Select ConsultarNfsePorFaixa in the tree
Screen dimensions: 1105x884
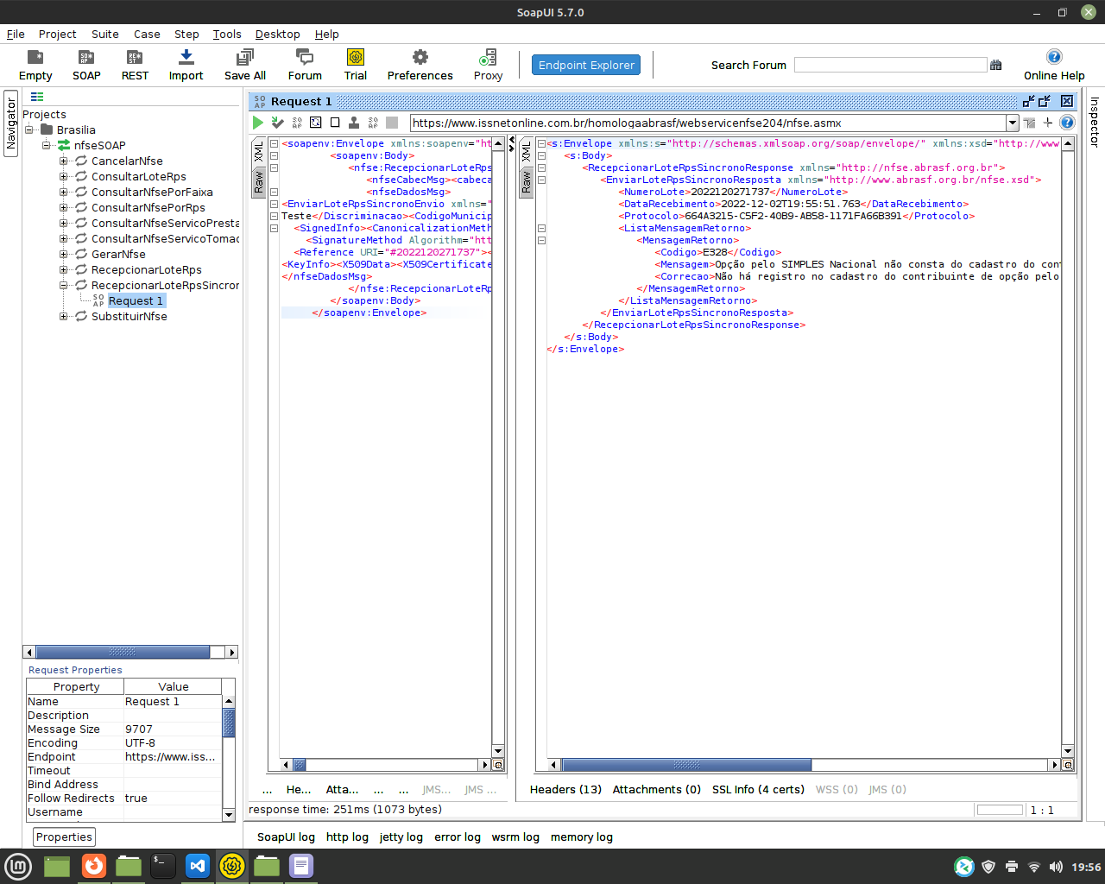coord(152,192)
